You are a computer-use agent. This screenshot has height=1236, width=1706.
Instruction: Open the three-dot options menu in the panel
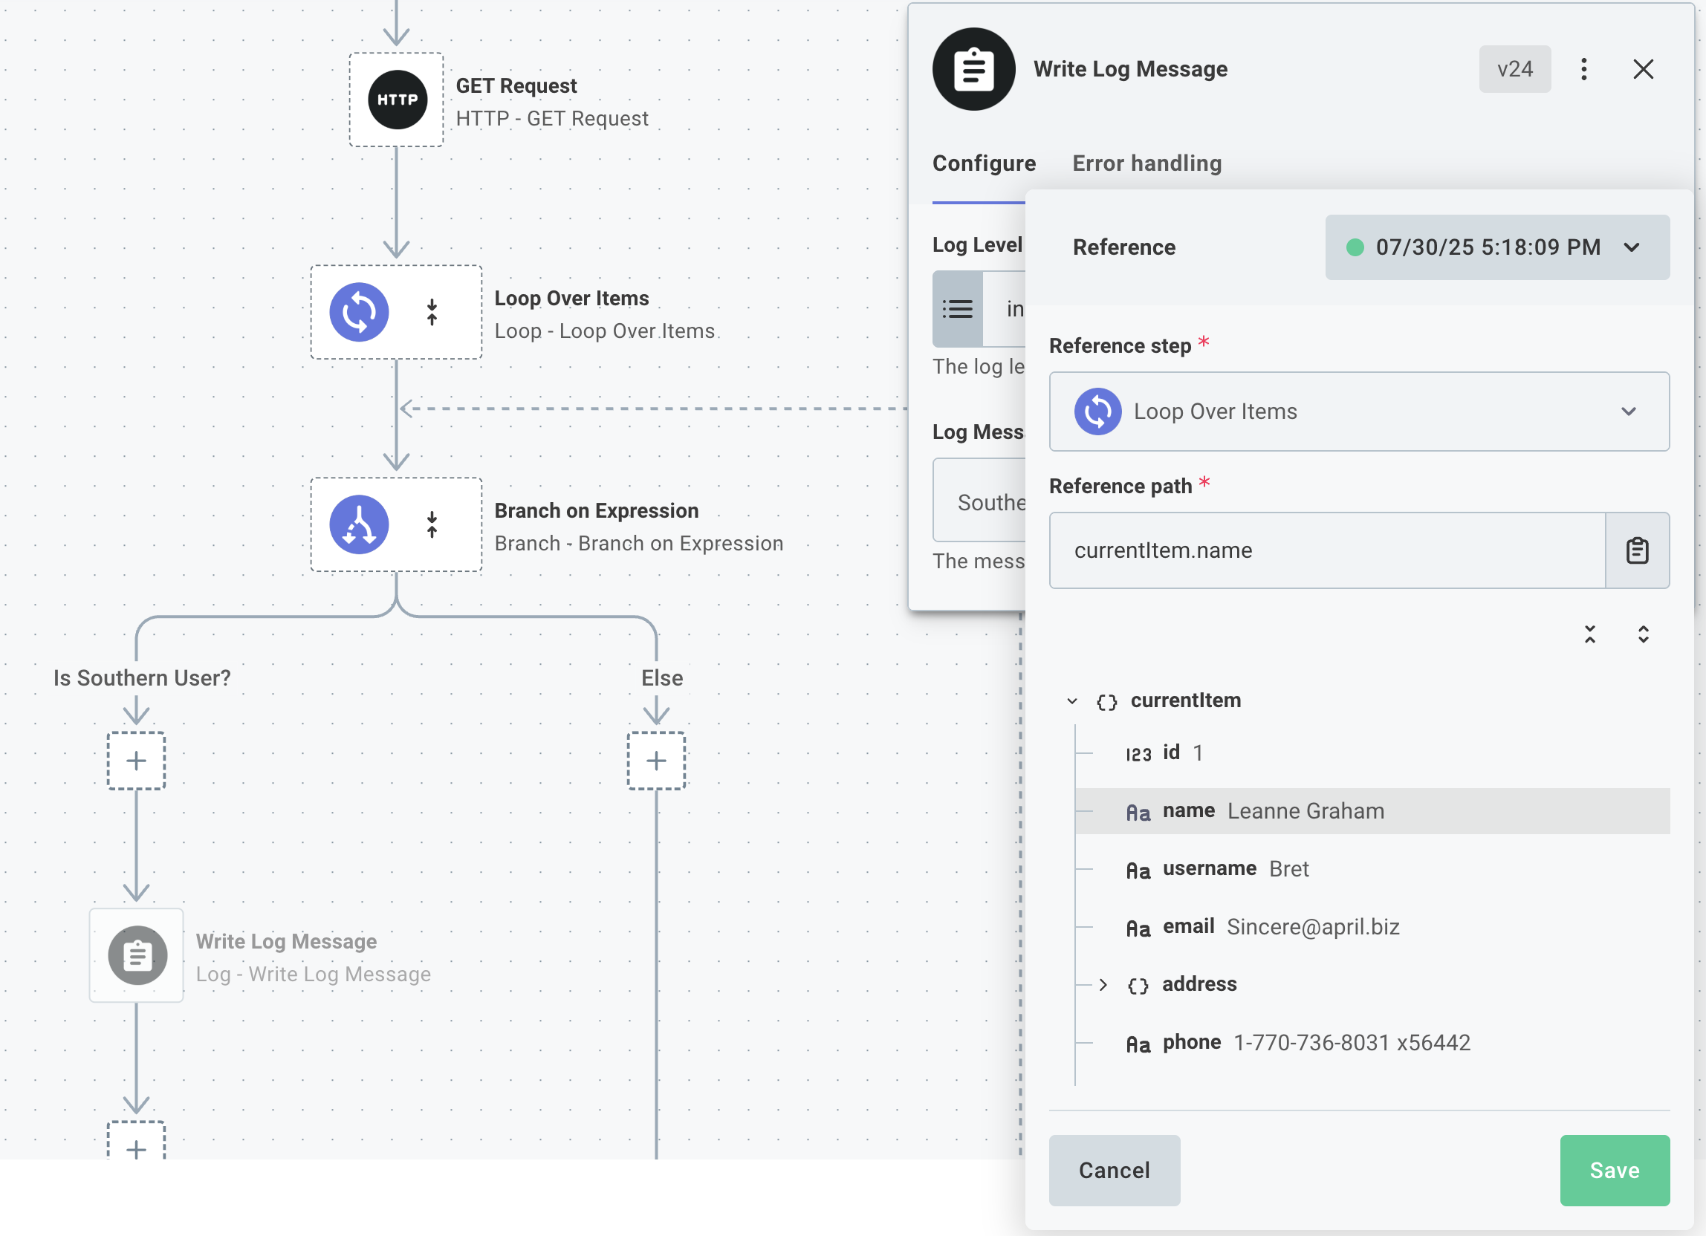click(1584, 69)
